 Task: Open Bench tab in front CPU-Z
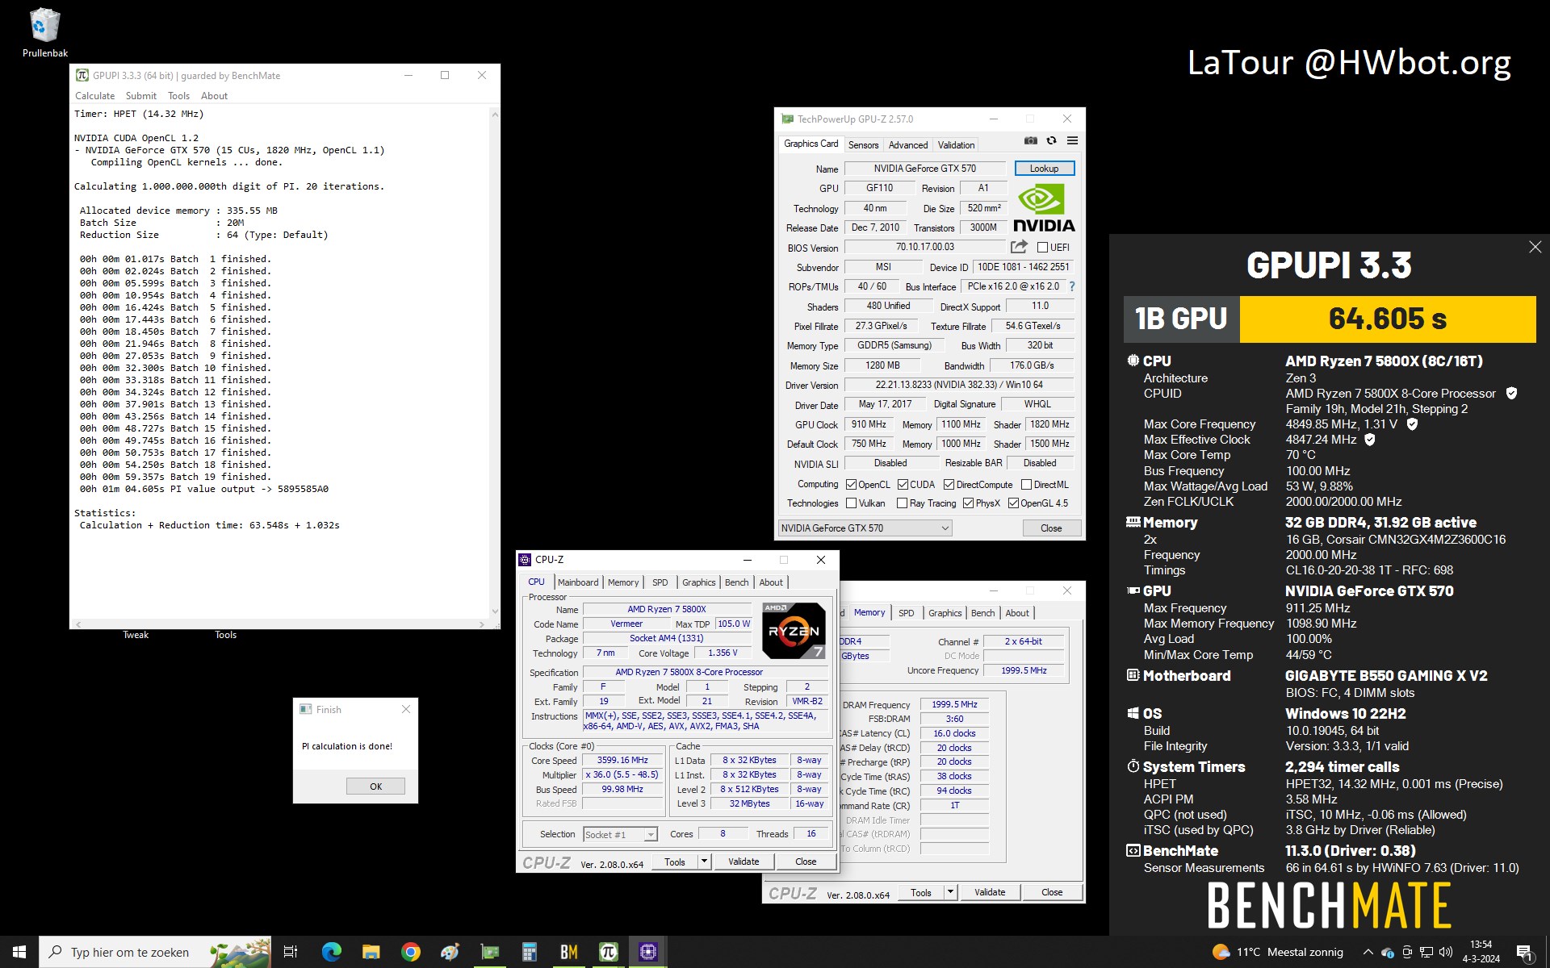(x=736, y=582)
